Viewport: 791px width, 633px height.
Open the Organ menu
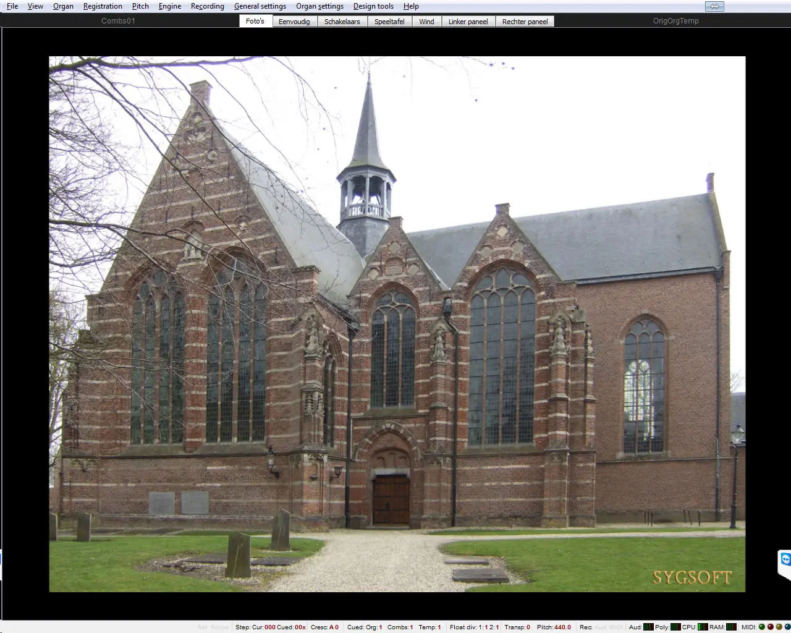coord(63,6)
